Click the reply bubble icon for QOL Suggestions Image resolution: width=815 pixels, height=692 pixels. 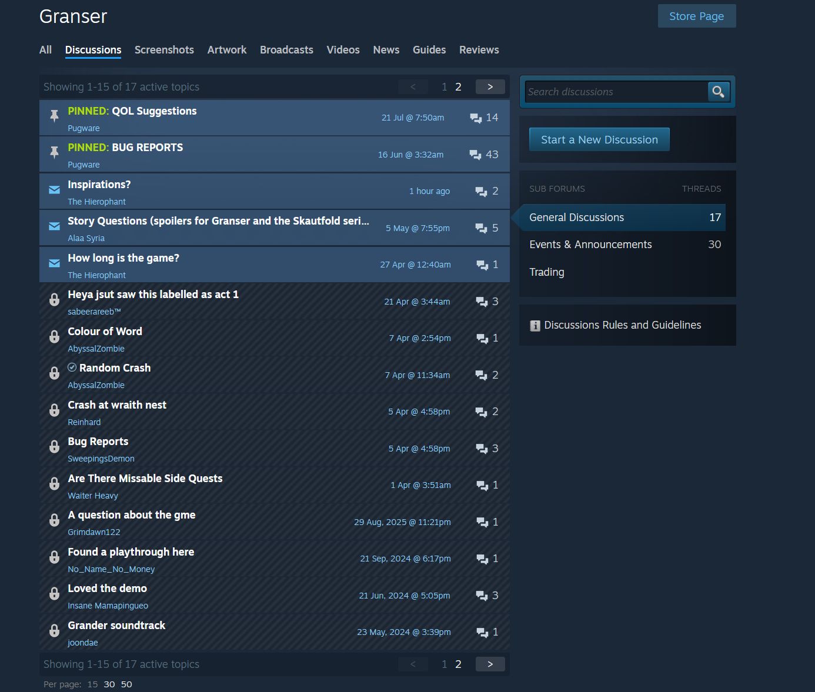476,118
